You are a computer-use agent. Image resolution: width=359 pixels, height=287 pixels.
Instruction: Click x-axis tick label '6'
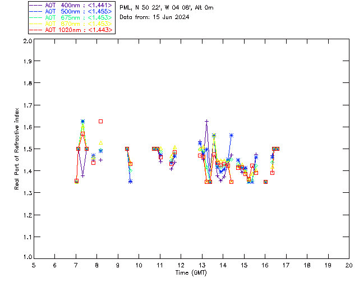click(55, 265)
